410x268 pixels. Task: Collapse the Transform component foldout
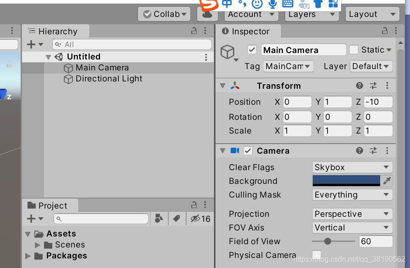(223, 86)
